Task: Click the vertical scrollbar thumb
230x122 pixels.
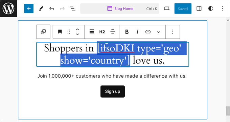Action: click(228, 111)
